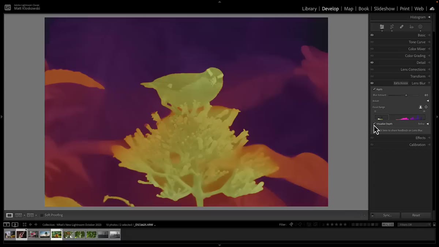Toggle Color Grading panel eye icon
This screenshot has height=247, width=439.
coord(372,56)
